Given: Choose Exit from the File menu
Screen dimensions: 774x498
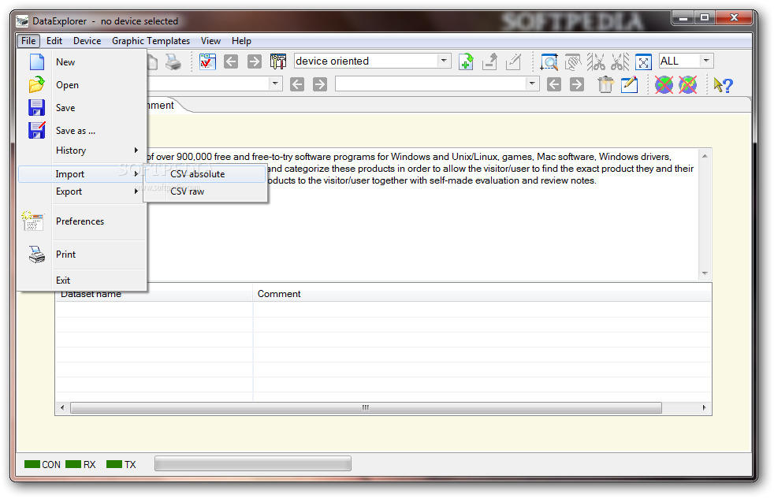Looking at the screenshot, I should [82, 281].
